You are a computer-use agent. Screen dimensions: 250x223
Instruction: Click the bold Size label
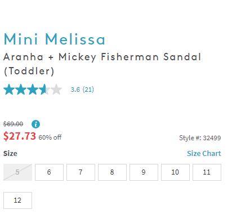10,154
